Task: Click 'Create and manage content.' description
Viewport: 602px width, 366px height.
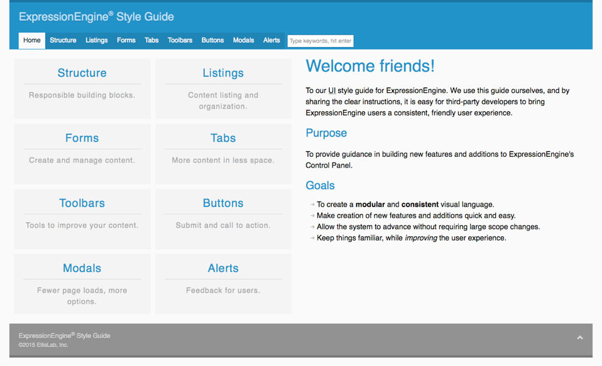Action: tap(82, 160)
